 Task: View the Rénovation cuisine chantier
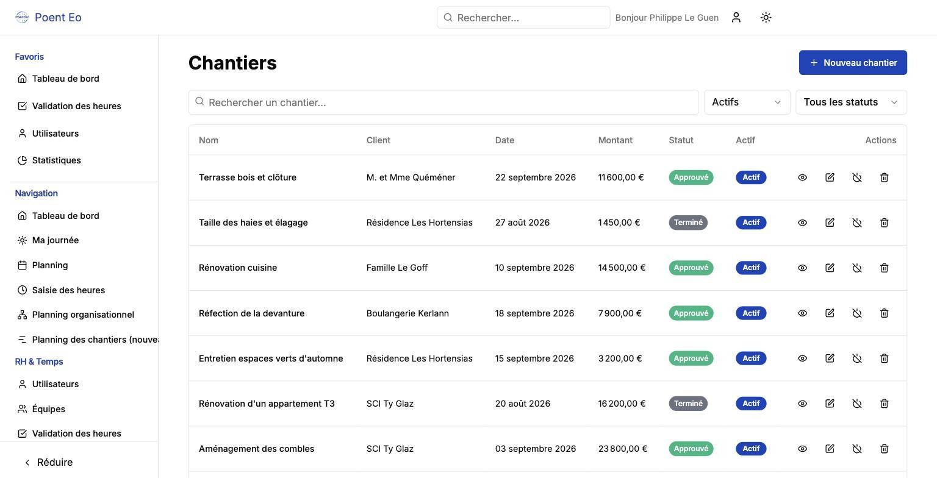[802, 268]
